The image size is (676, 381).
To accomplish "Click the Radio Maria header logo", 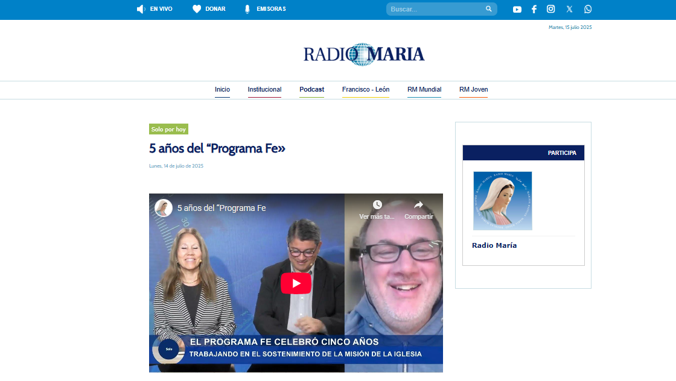I will click(x=364, y=54).
